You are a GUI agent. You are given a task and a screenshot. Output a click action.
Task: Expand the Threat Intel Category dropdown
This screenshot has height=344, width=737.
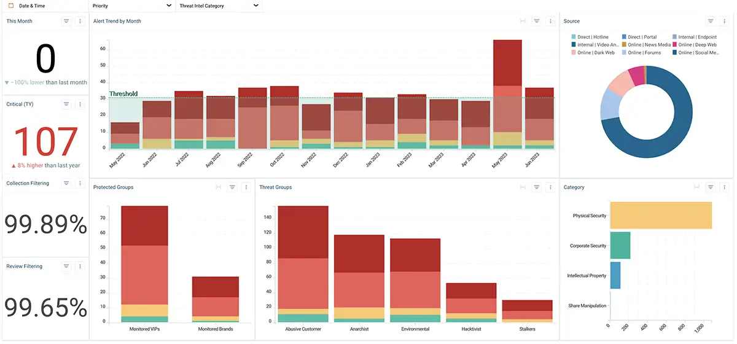click(219, 6)
